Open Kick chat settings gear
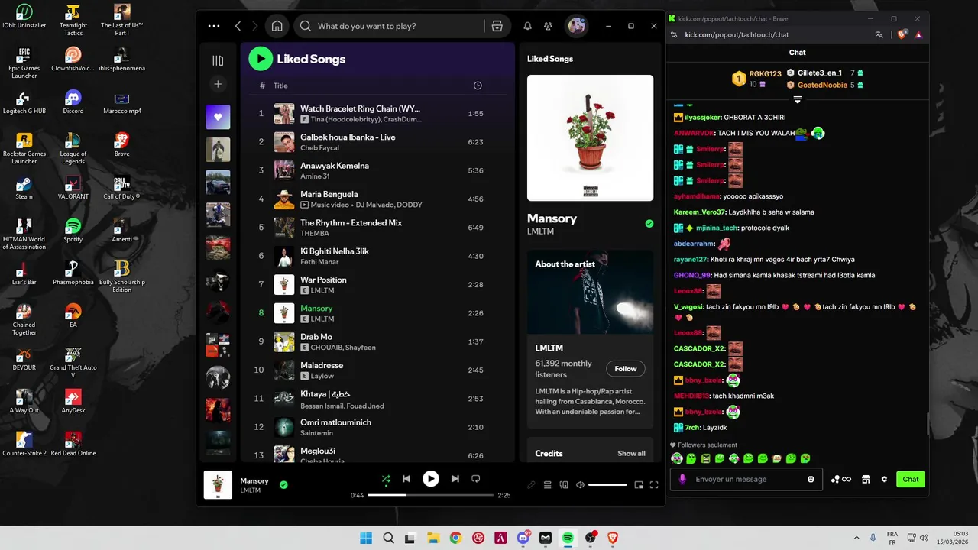 click(884, 479)
